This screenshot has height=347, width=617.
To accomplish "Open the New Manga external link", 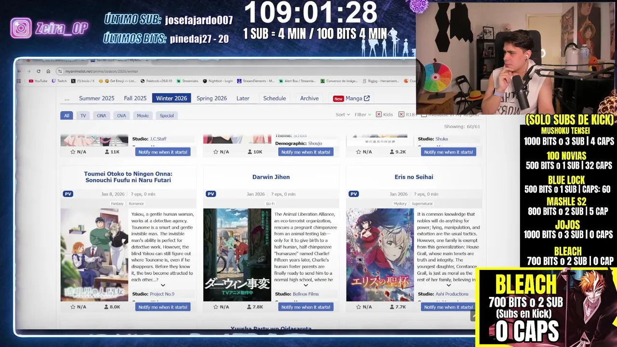I will (x=351, y=98).
